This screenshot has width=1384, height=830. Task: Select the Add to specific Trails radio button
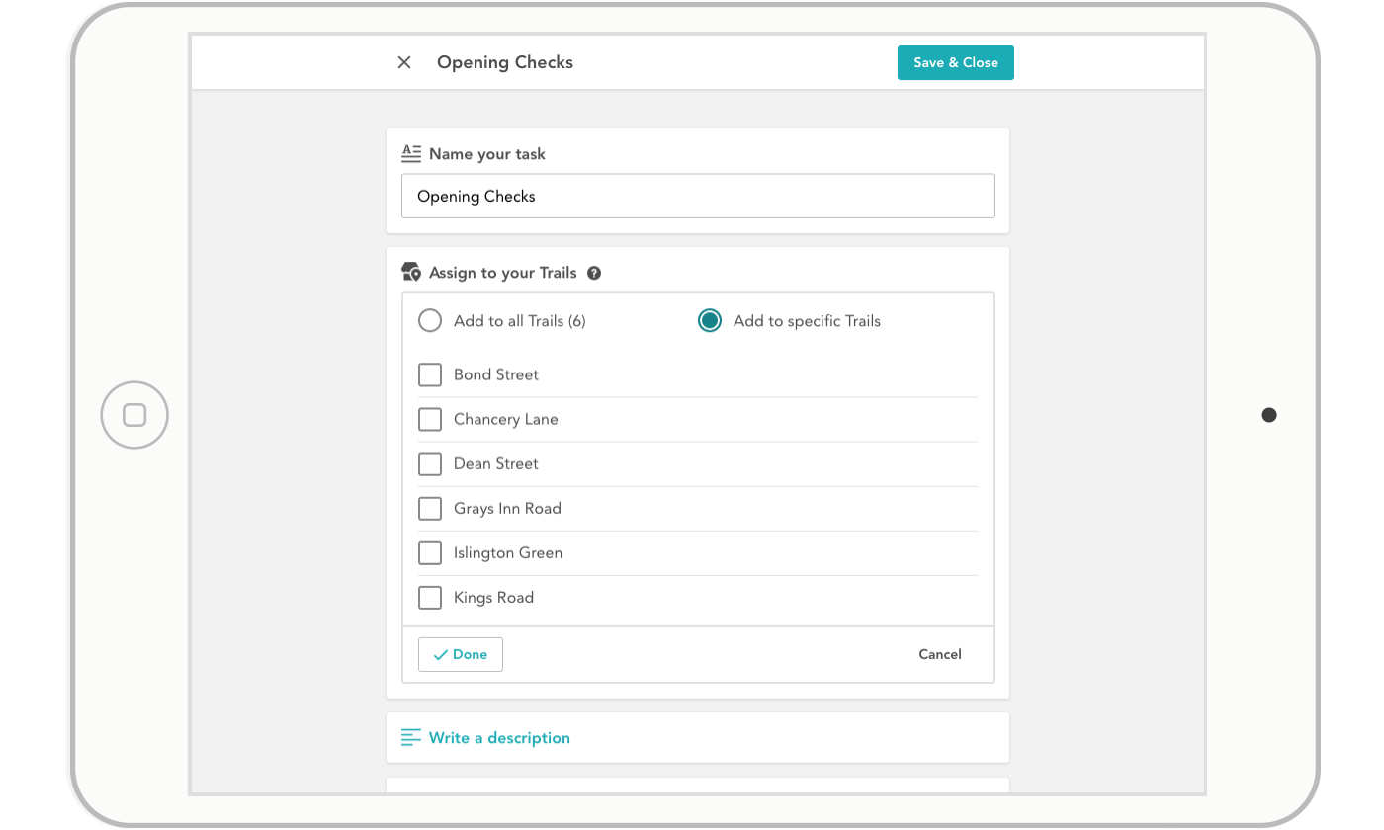click(709, 320)
